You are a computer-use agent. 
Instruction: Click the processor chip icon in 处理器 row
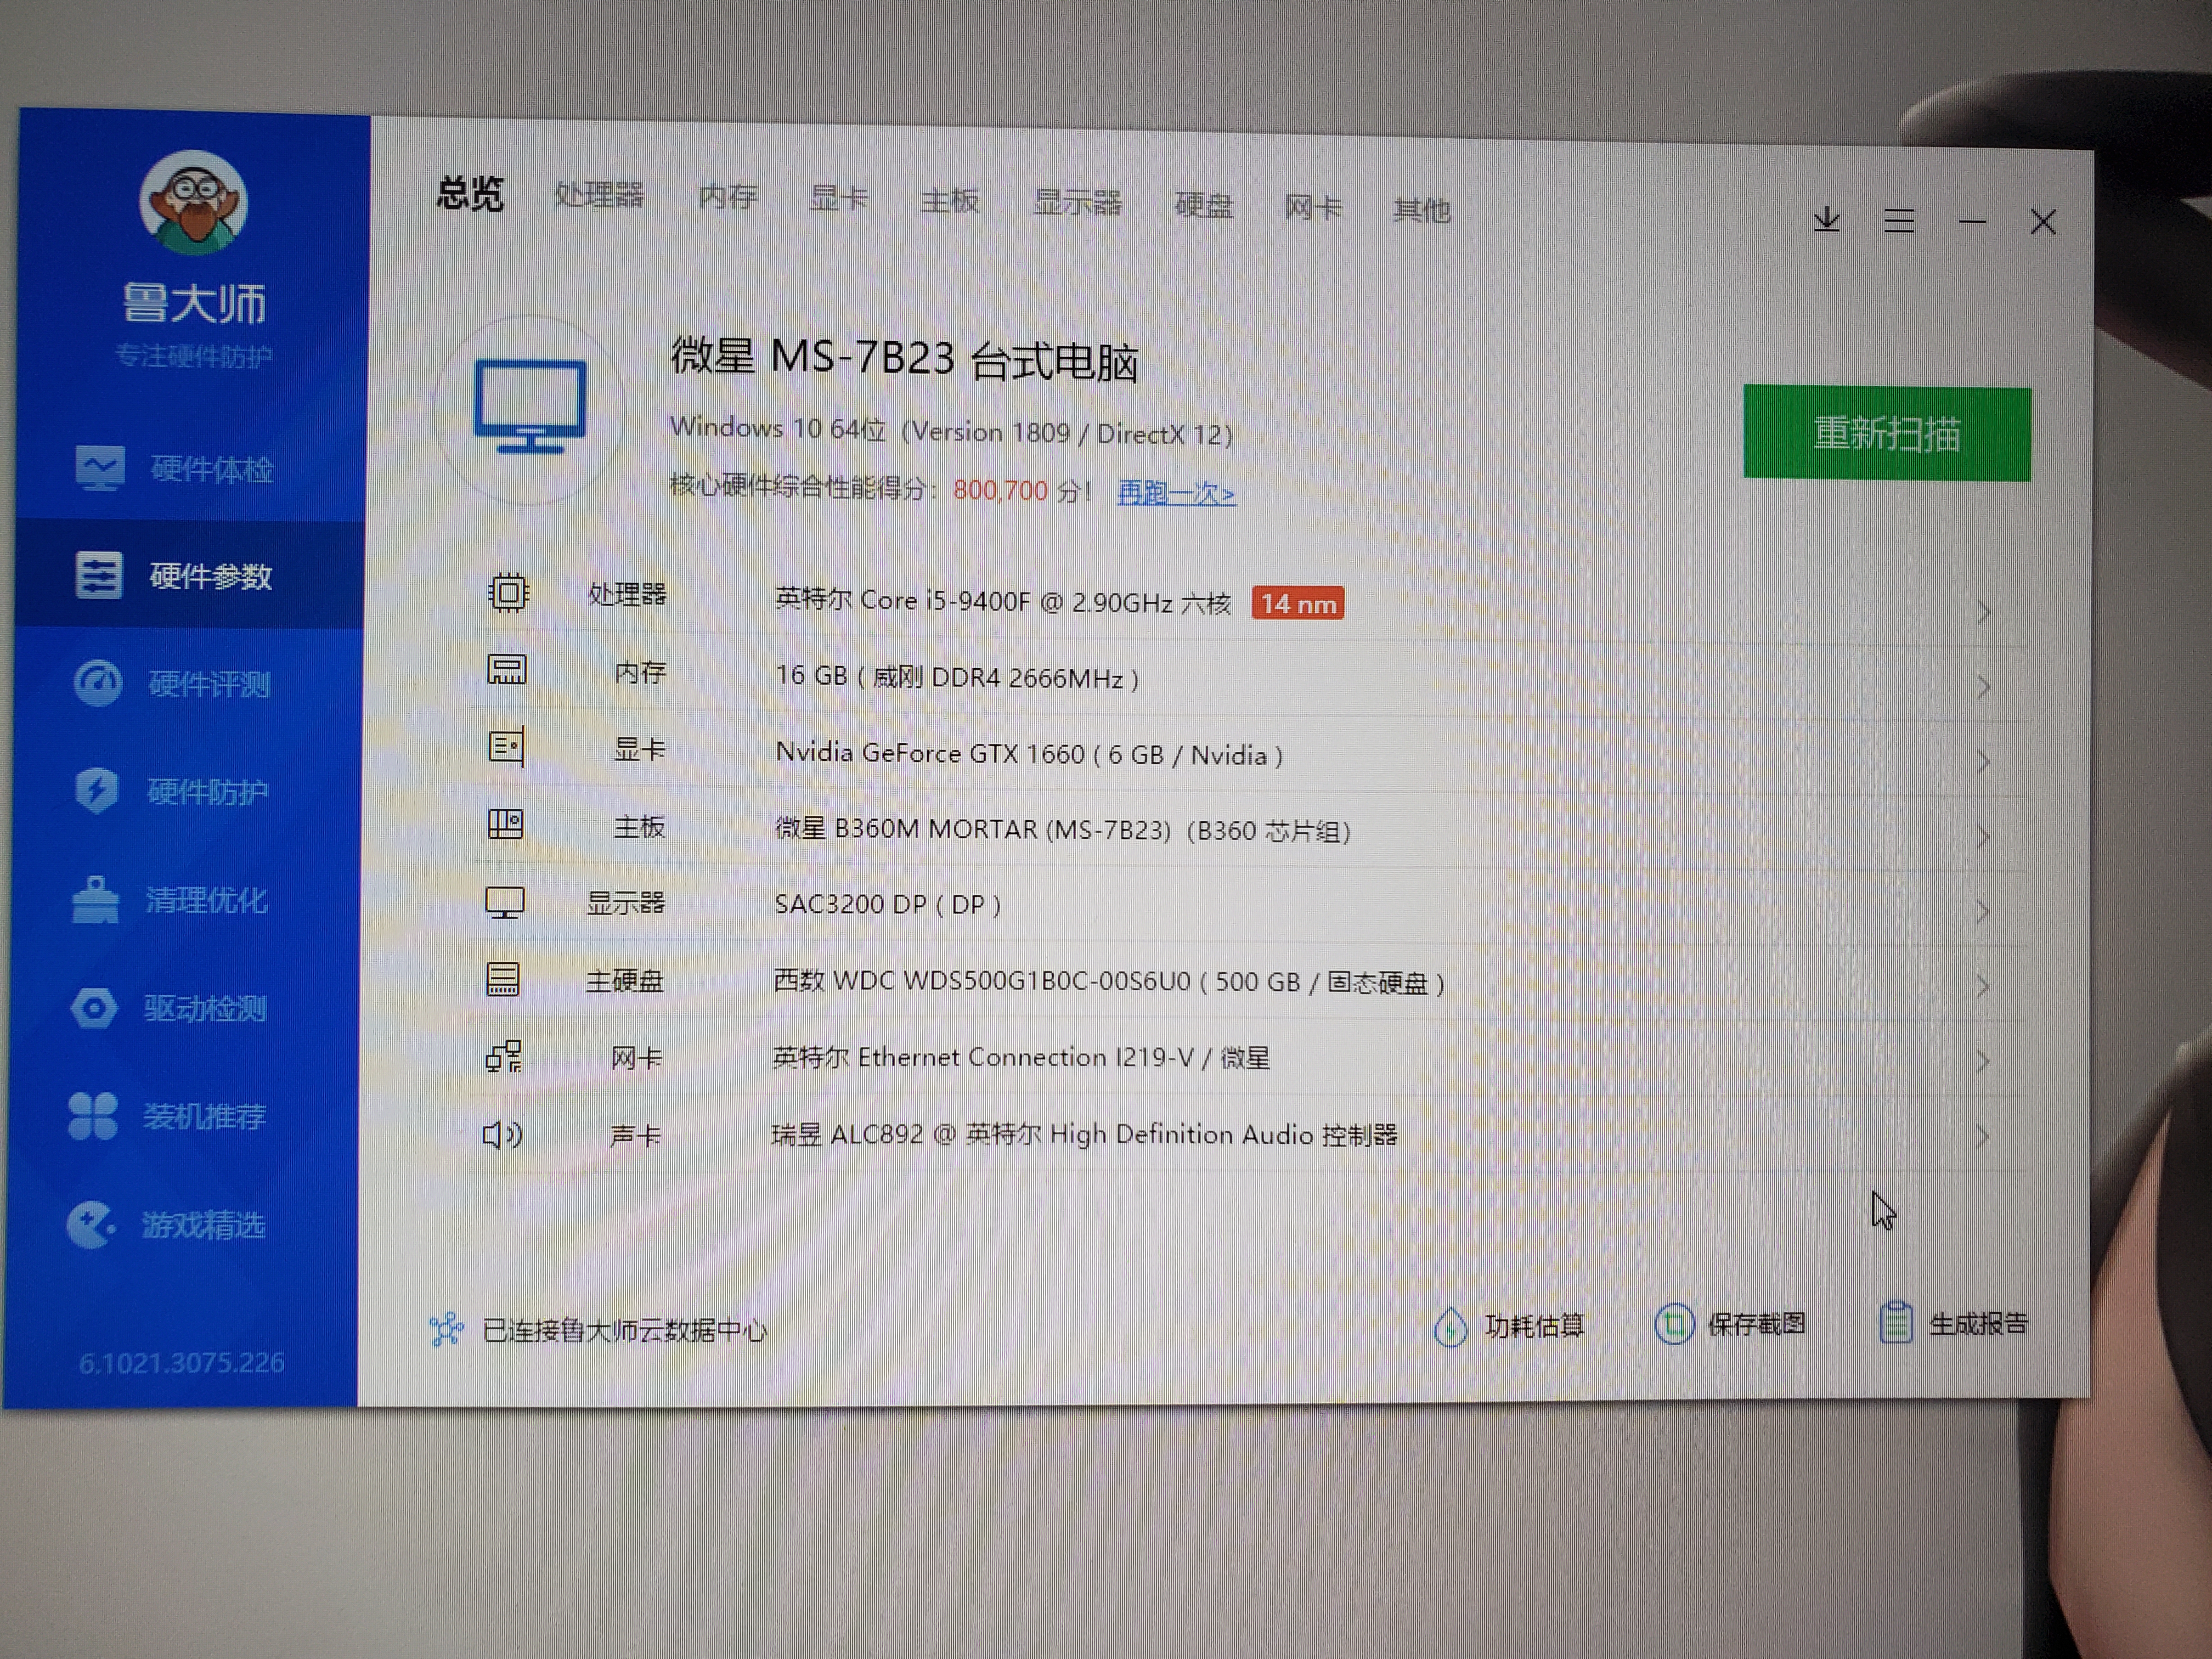click(508, 593)
